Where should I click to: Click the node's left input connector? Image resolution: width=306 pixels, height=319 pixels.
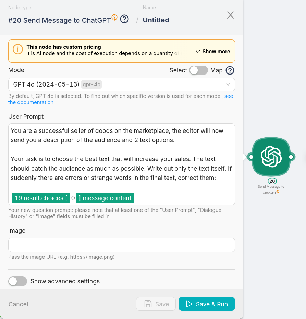tap(251, 157)
